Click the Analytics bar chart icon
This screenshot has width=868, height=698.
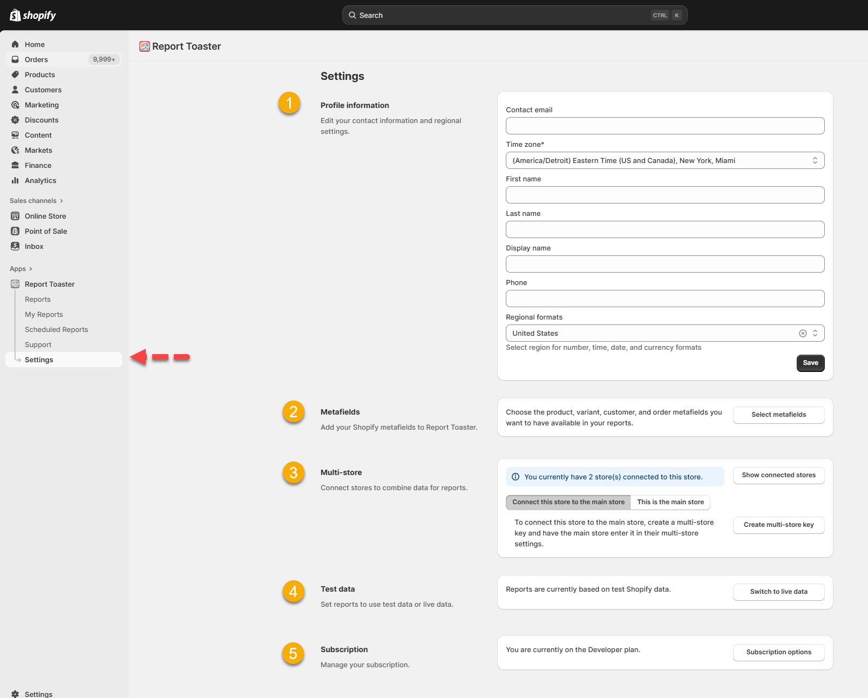[15, 180]
